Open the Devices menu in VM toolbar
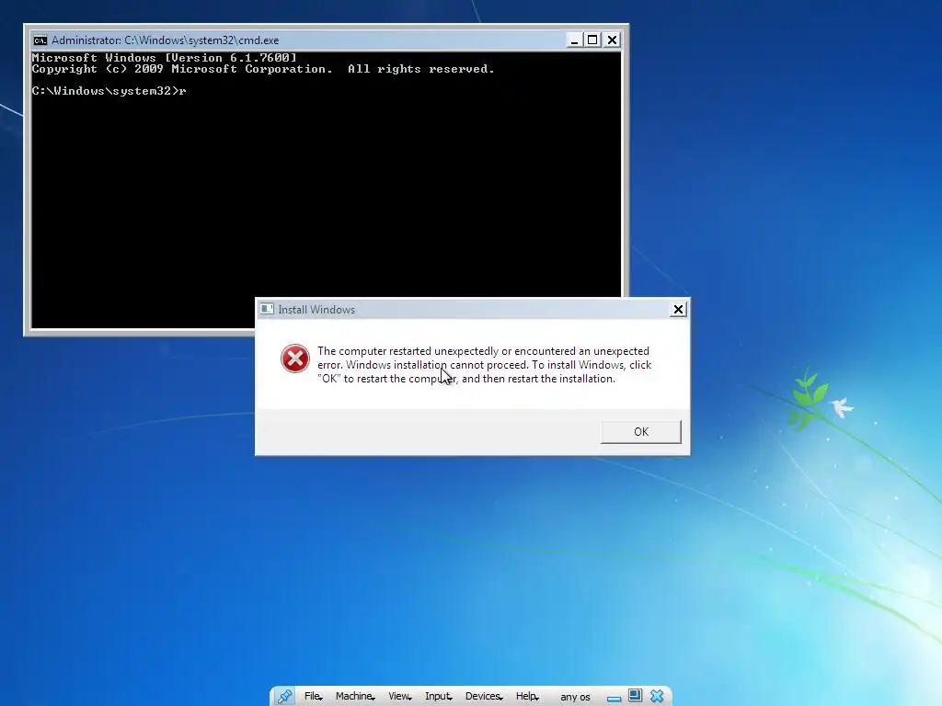The height and width of the screenshot is (706, 942). [484, 696]
